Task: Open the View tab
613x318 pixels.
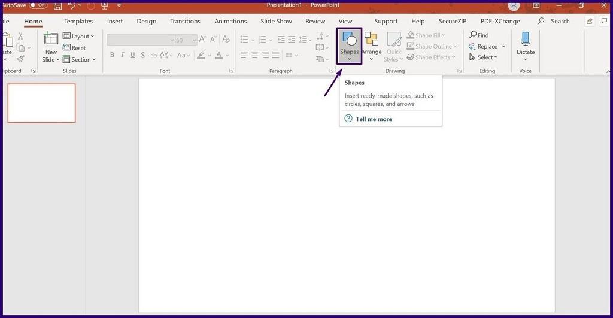Action: 345,21
